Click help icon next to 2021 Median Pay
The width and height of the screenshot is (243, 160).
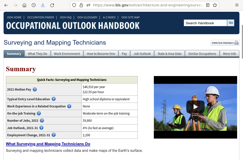click(35, 89)
